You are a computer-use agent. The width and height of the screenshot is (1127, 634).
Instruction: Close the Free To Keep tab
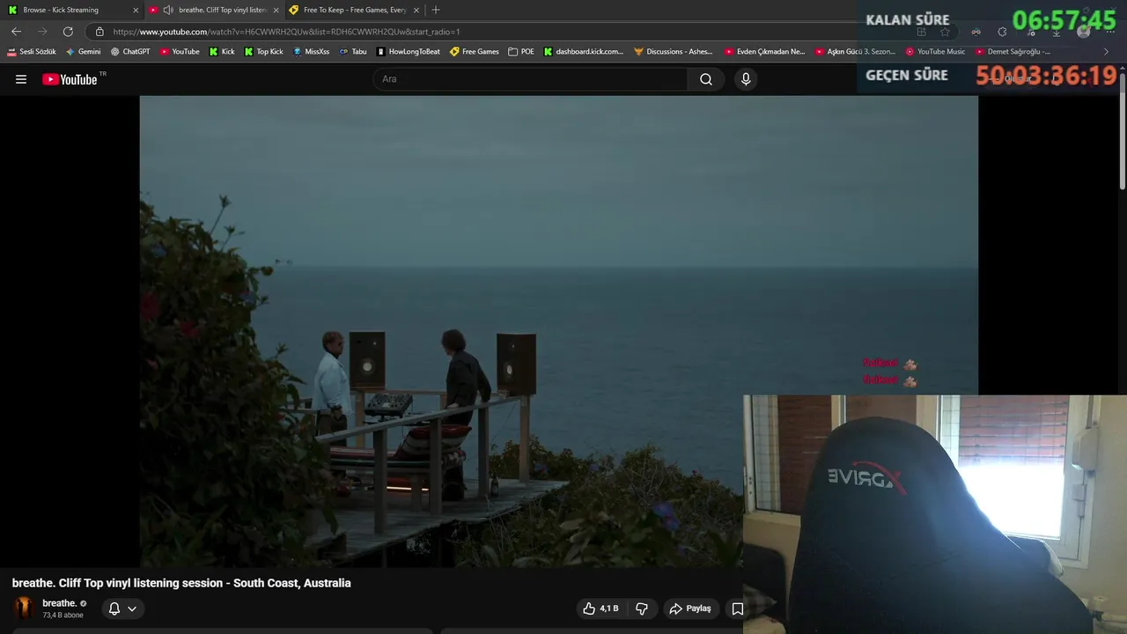click(x=416, y=10)
